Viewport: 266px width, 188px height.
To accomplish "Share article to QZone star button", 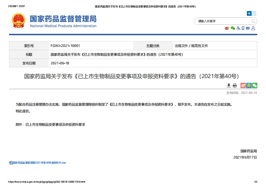I will pos(249,85).
